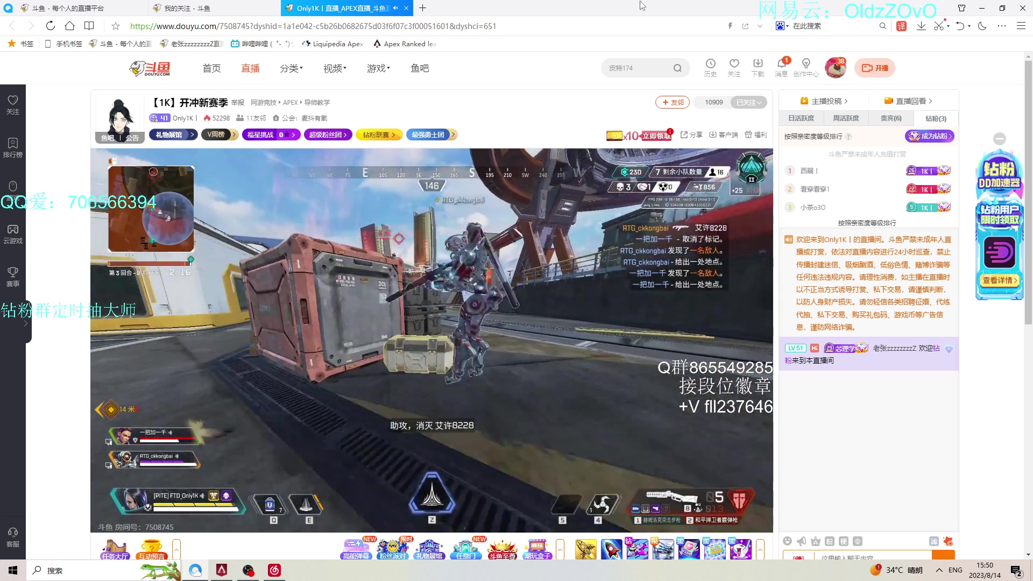
Task: Click the search magnifier in Douyu search box
Action: click(x=677, y=68)
